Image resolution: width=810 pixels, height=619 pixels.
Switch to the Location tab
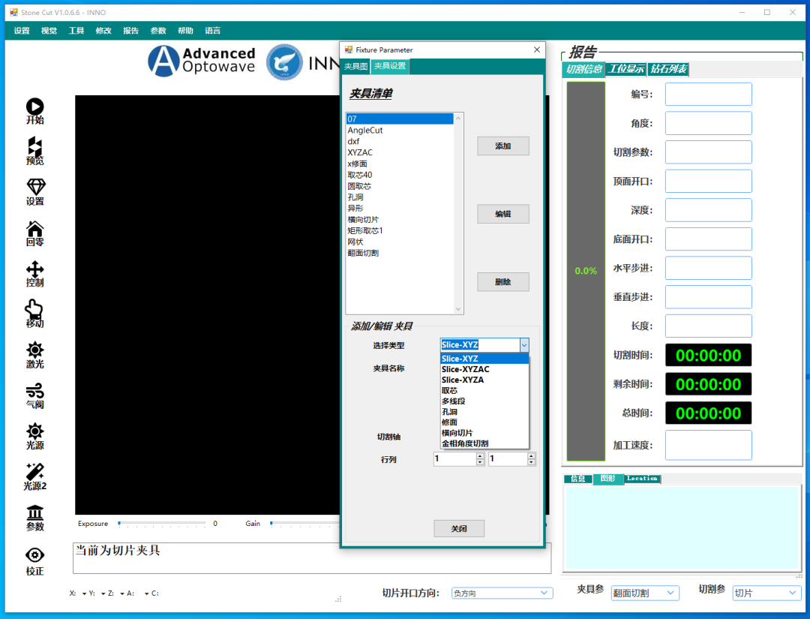coord(642,479)
